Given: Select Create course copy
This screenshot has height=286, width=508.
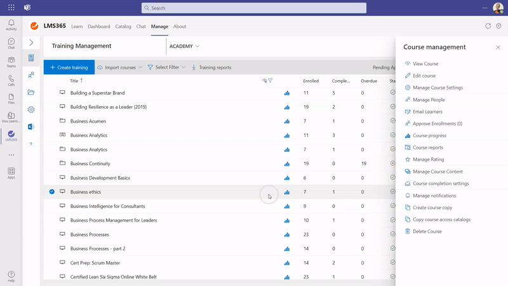Looking at the screenshot, I should [x=428, y=208].
